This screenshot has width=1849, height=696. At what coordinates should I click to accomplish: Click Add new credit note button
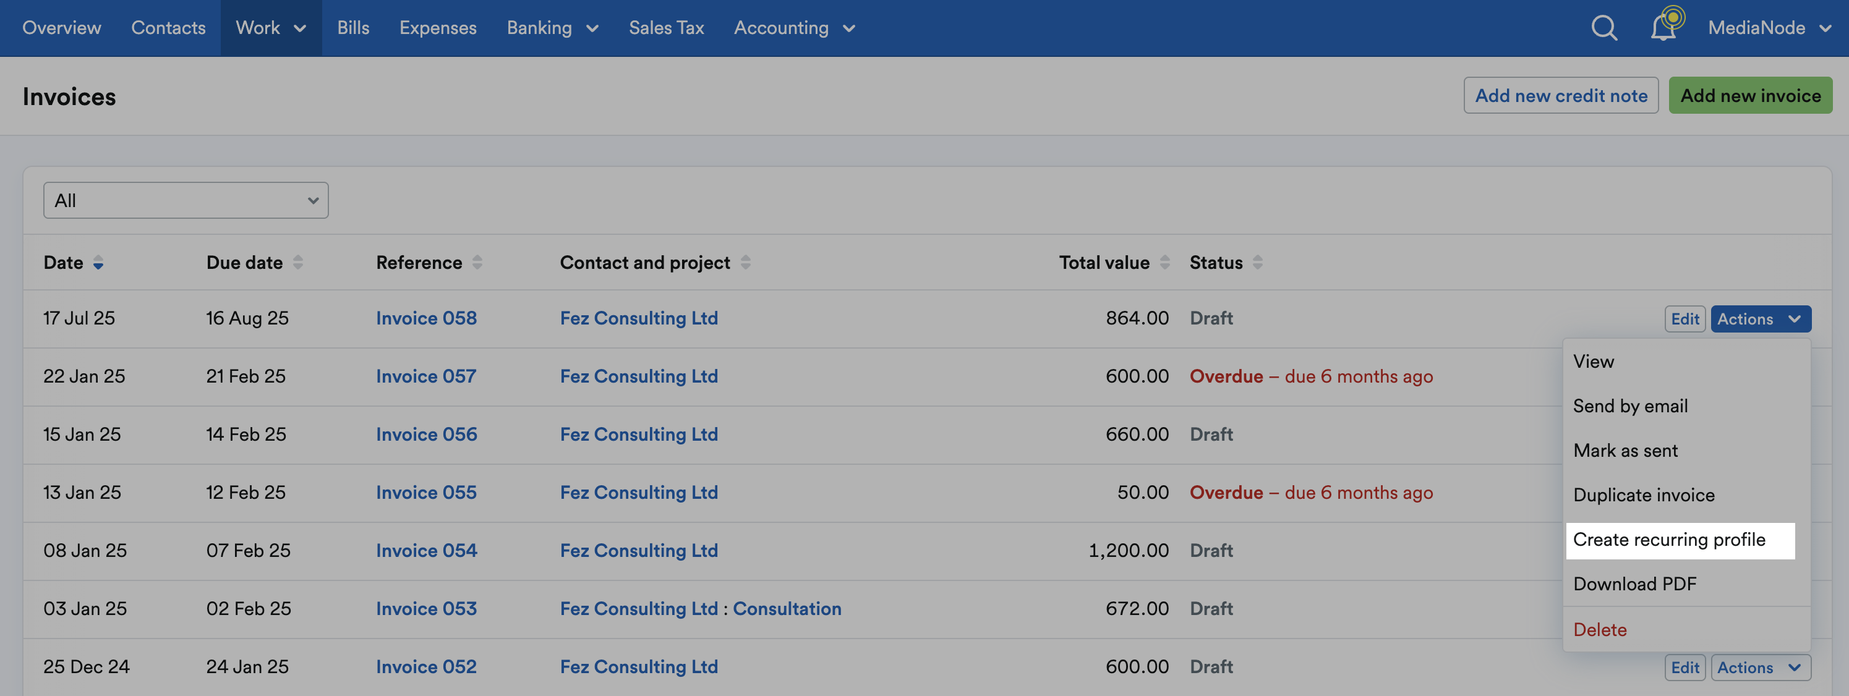[1560, 95]
